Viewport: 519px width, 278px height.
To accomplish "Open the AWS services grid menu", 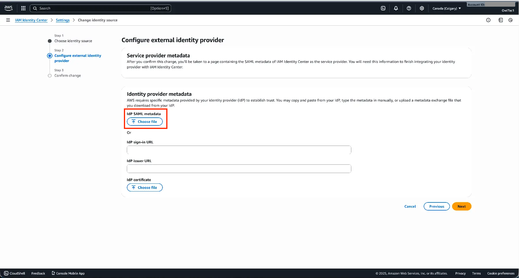I will pyautogui.click(x=23, y=8).
